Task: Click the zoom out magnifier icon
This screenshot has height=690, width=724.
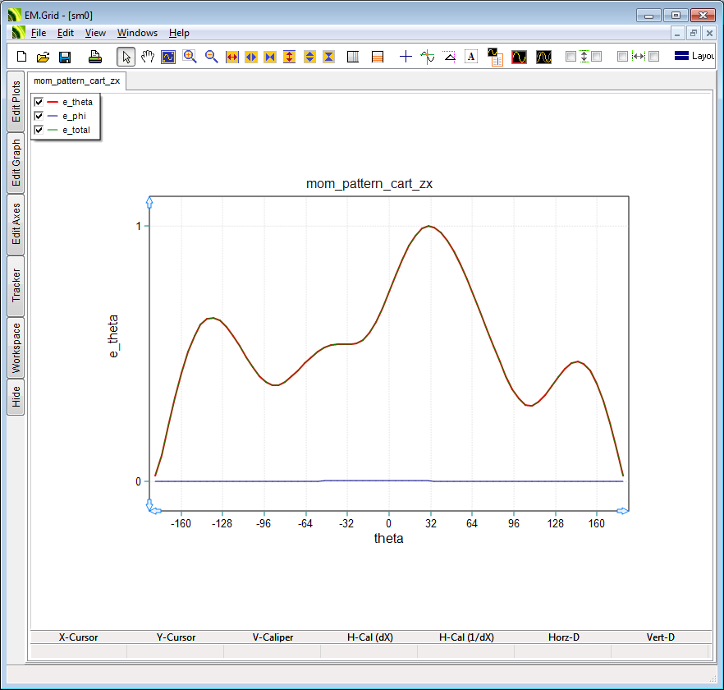Action: click(211, 57)
